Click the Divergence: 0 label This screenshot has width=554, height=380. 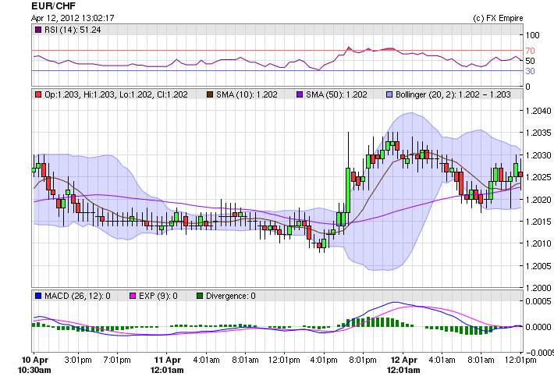(x=231, y=296)
